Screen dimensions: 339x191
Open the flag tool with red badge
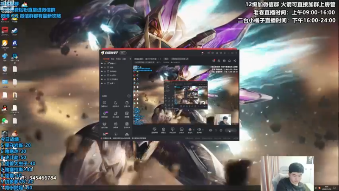[105, 134]
